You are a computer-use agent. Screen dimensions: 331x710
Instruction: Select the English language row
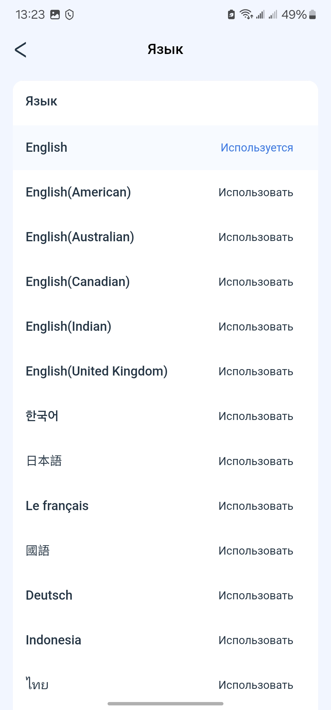pyautogui.click(x=47, y=148)
